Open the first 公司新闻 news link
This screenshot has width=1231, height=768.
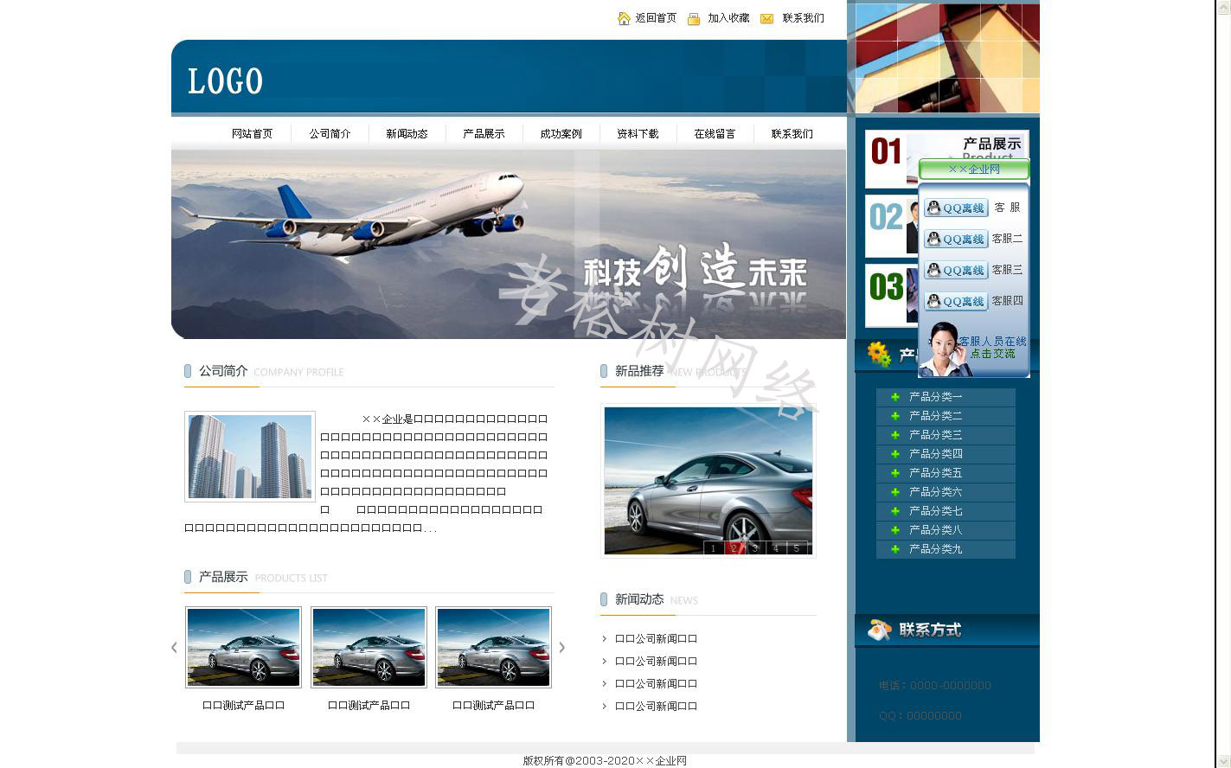coord(656,639)
